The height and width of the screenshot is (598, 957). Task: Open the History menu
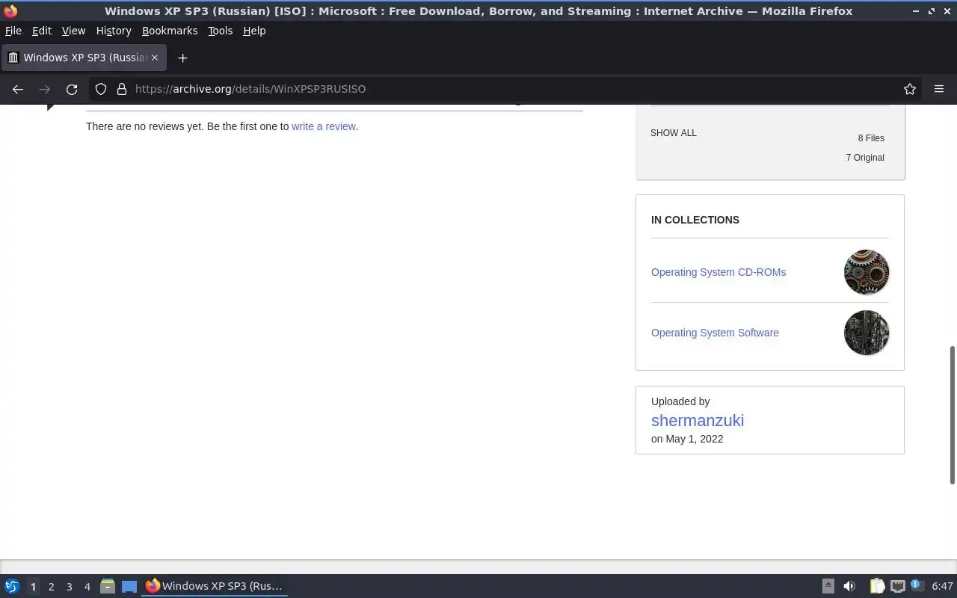114,31
